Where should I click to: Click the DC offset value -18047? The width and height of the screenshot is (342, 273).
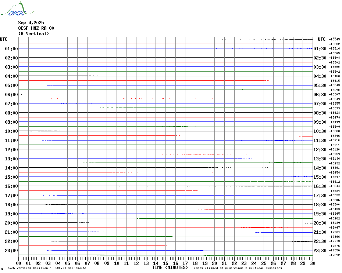click(x=334, y=227)
